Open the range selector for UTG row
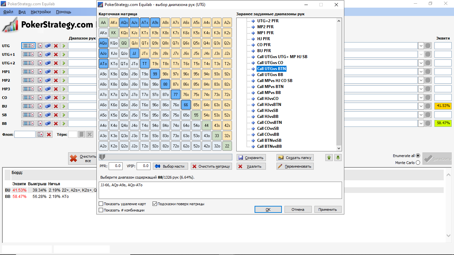This screenshot has height=255, width=454. [x=28, y=45]
